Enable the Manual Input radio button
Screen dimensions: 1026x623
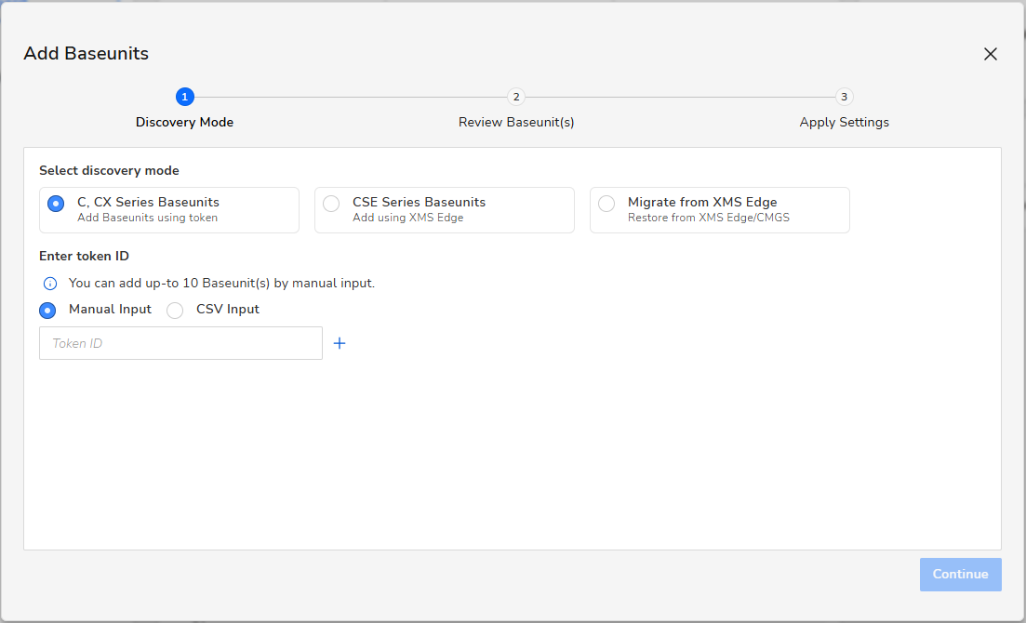click(47, 311)
